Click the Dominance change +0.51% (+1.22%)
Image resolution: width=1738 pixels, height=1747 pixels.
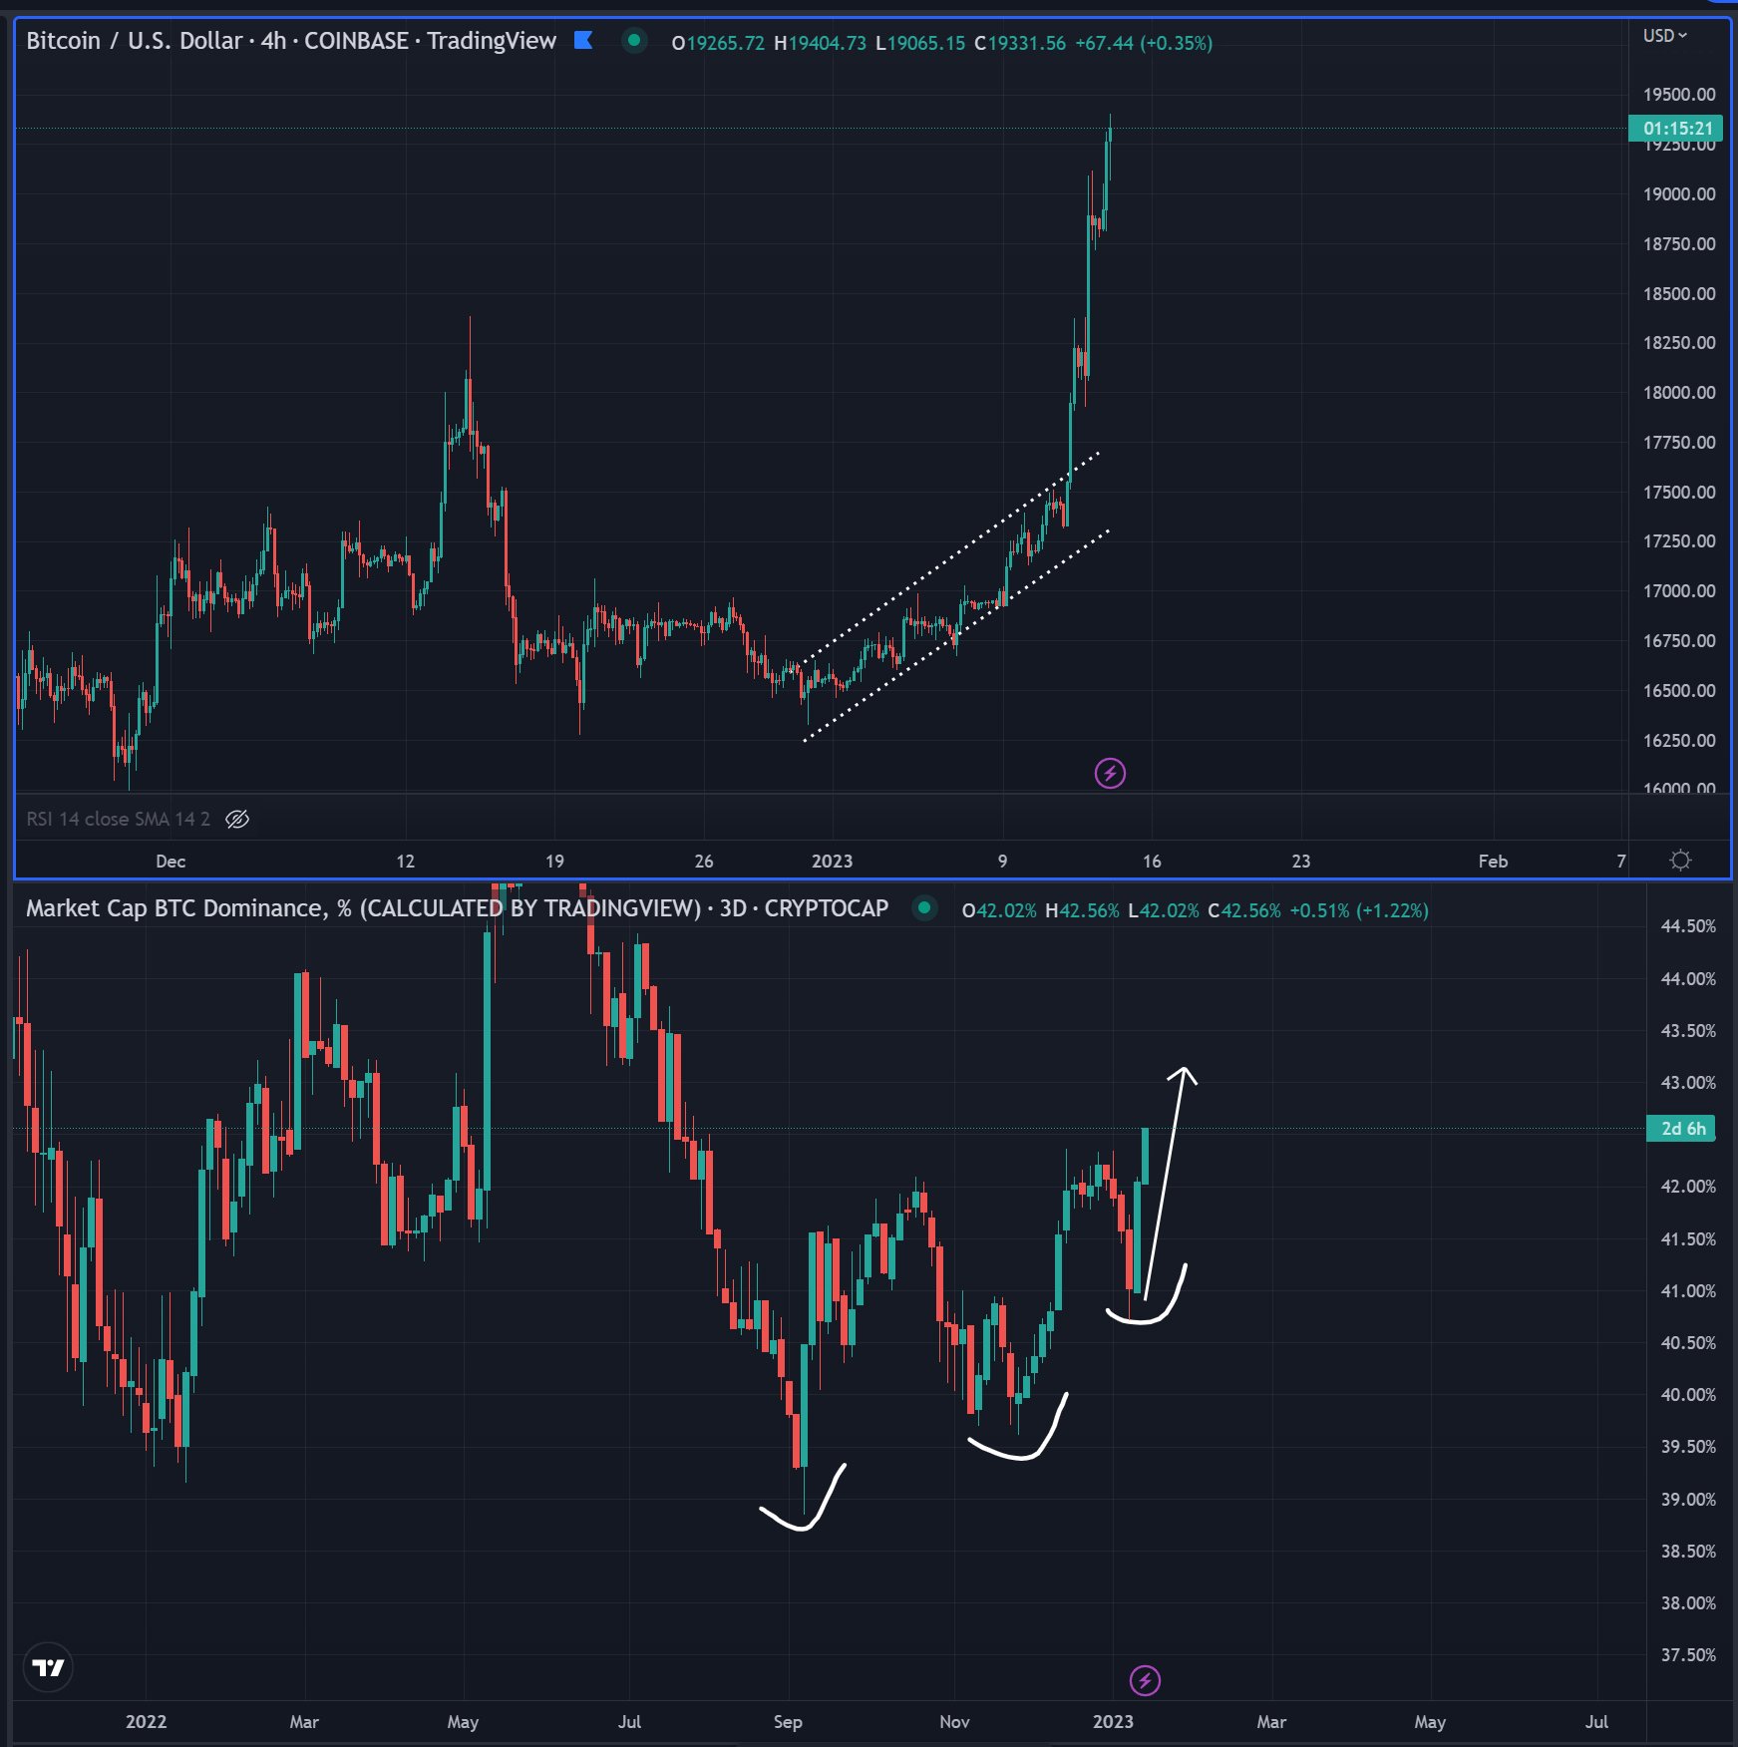coord(1359,910)
